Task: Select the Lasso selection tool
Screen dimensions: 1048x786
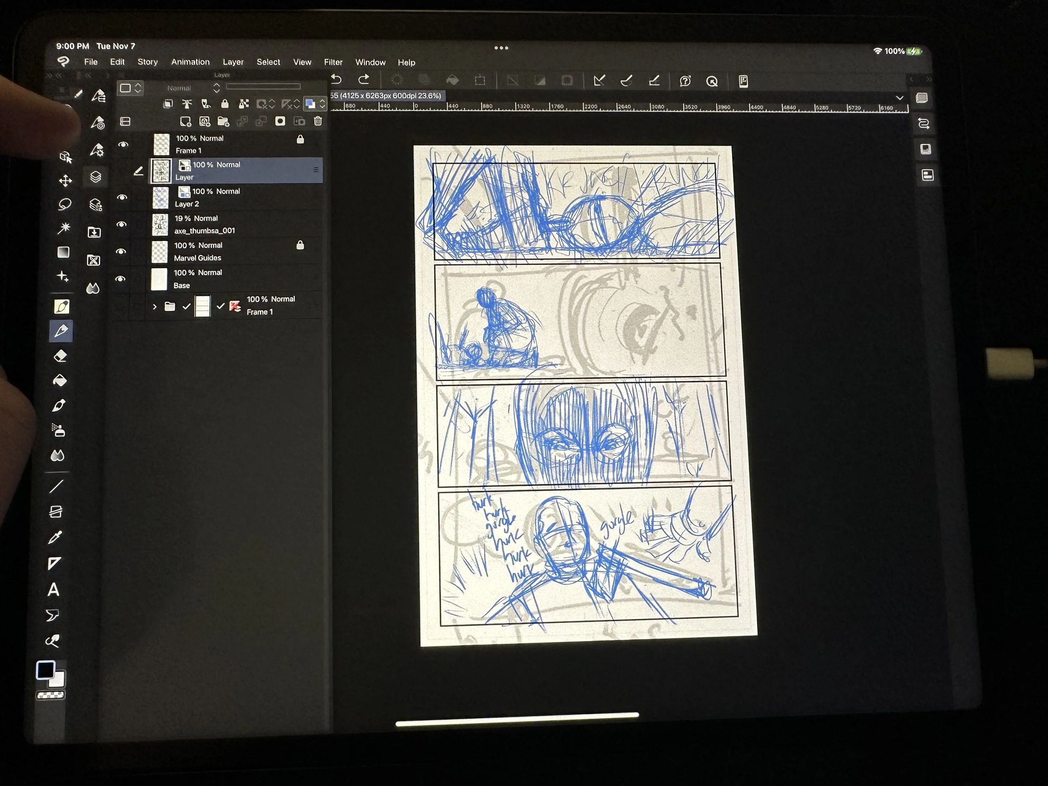Action: (x=65, y=204)
